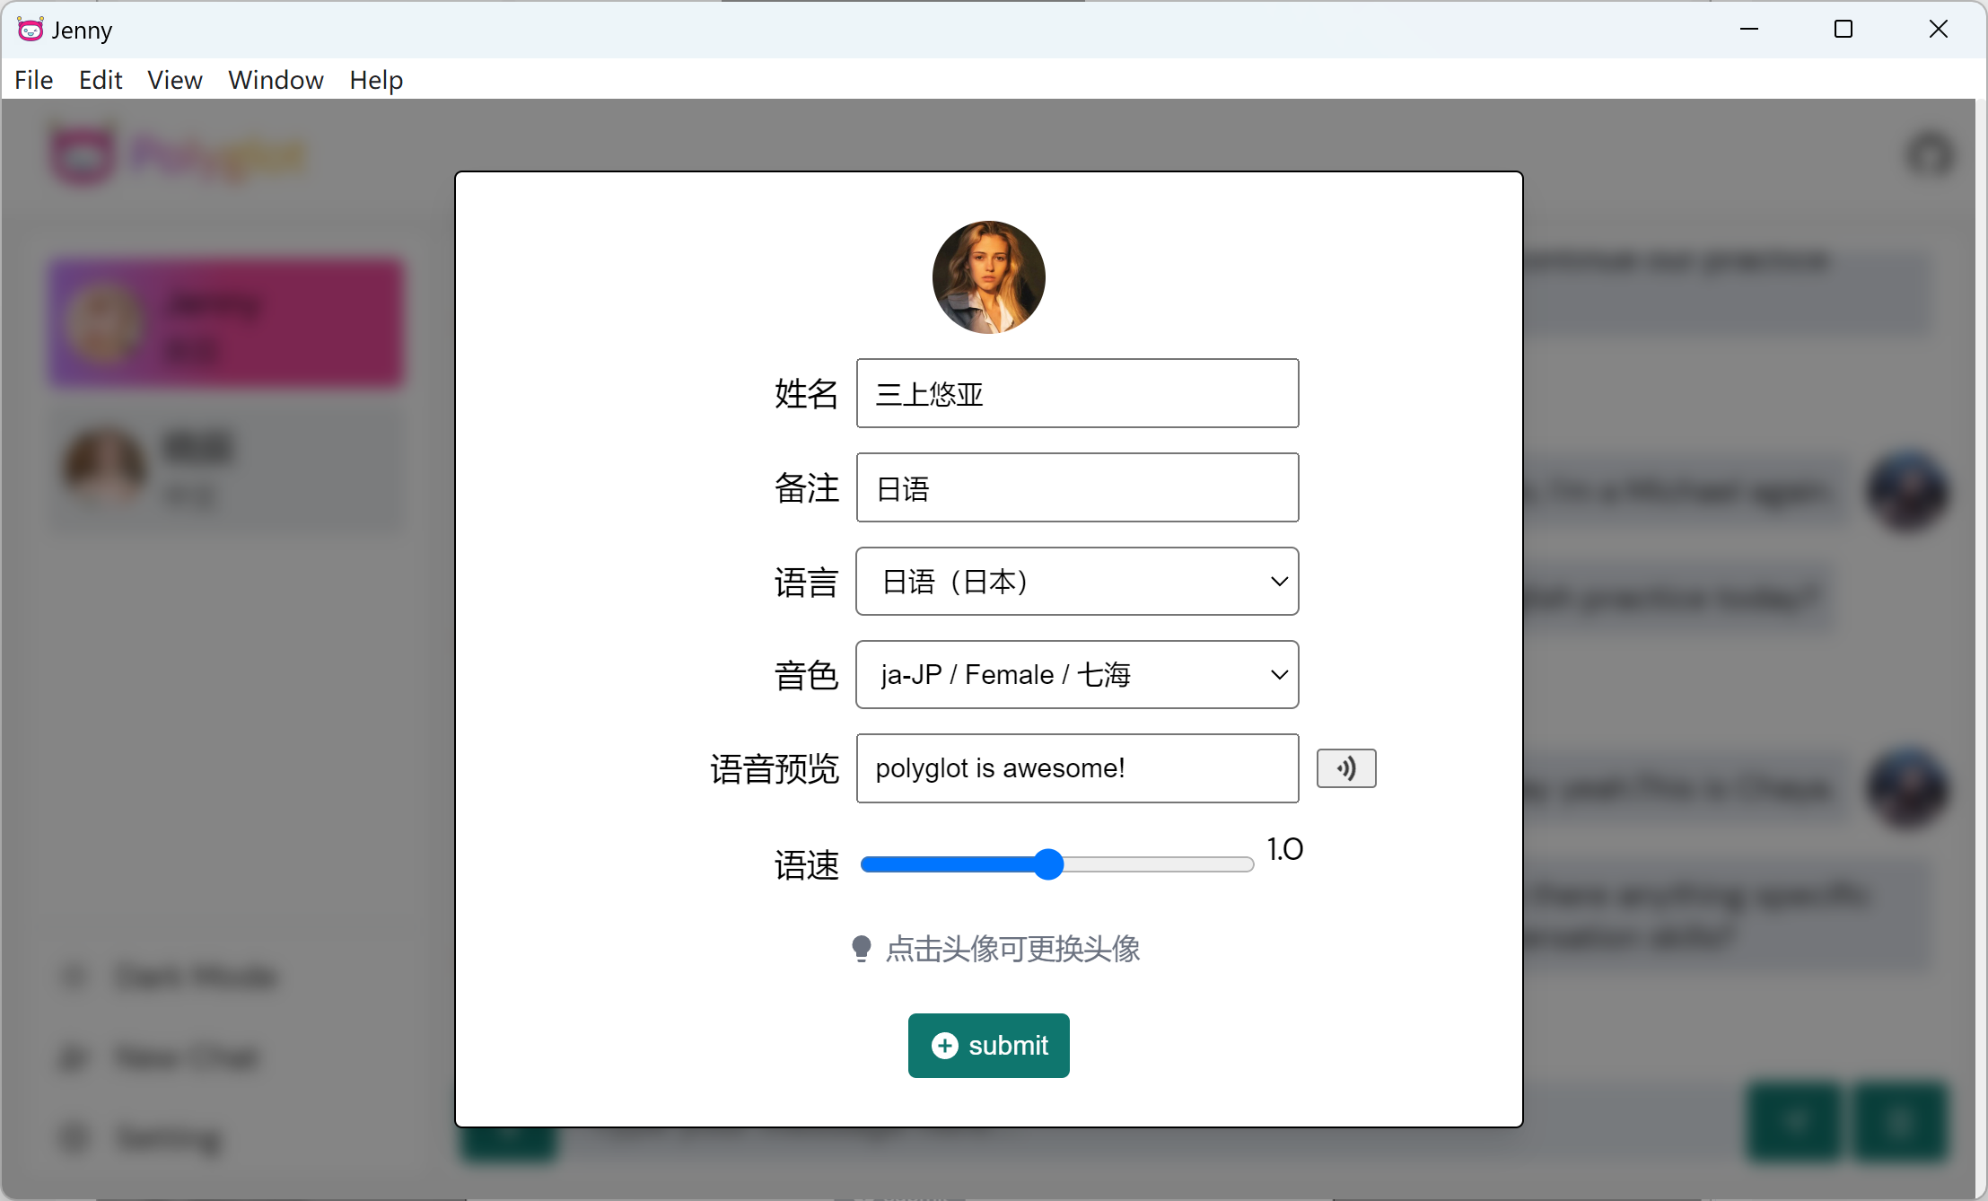Click the Dark Mode icon in the sidebar
This screenshot has height=1201, width=1988.
(x=74, y=977)
